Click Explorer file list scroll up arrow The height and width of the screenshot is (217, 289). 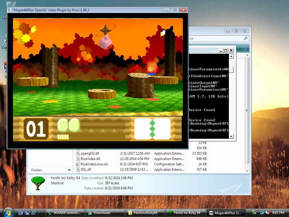point(247,55)
